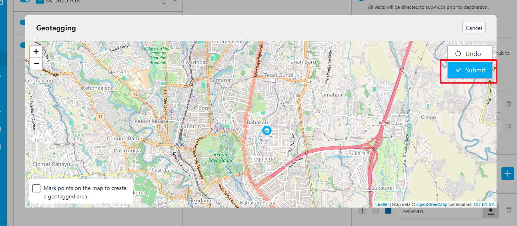Tick the checkbox in the selatan row
Viewport: 517px width, 226px height.
[375, 211]
